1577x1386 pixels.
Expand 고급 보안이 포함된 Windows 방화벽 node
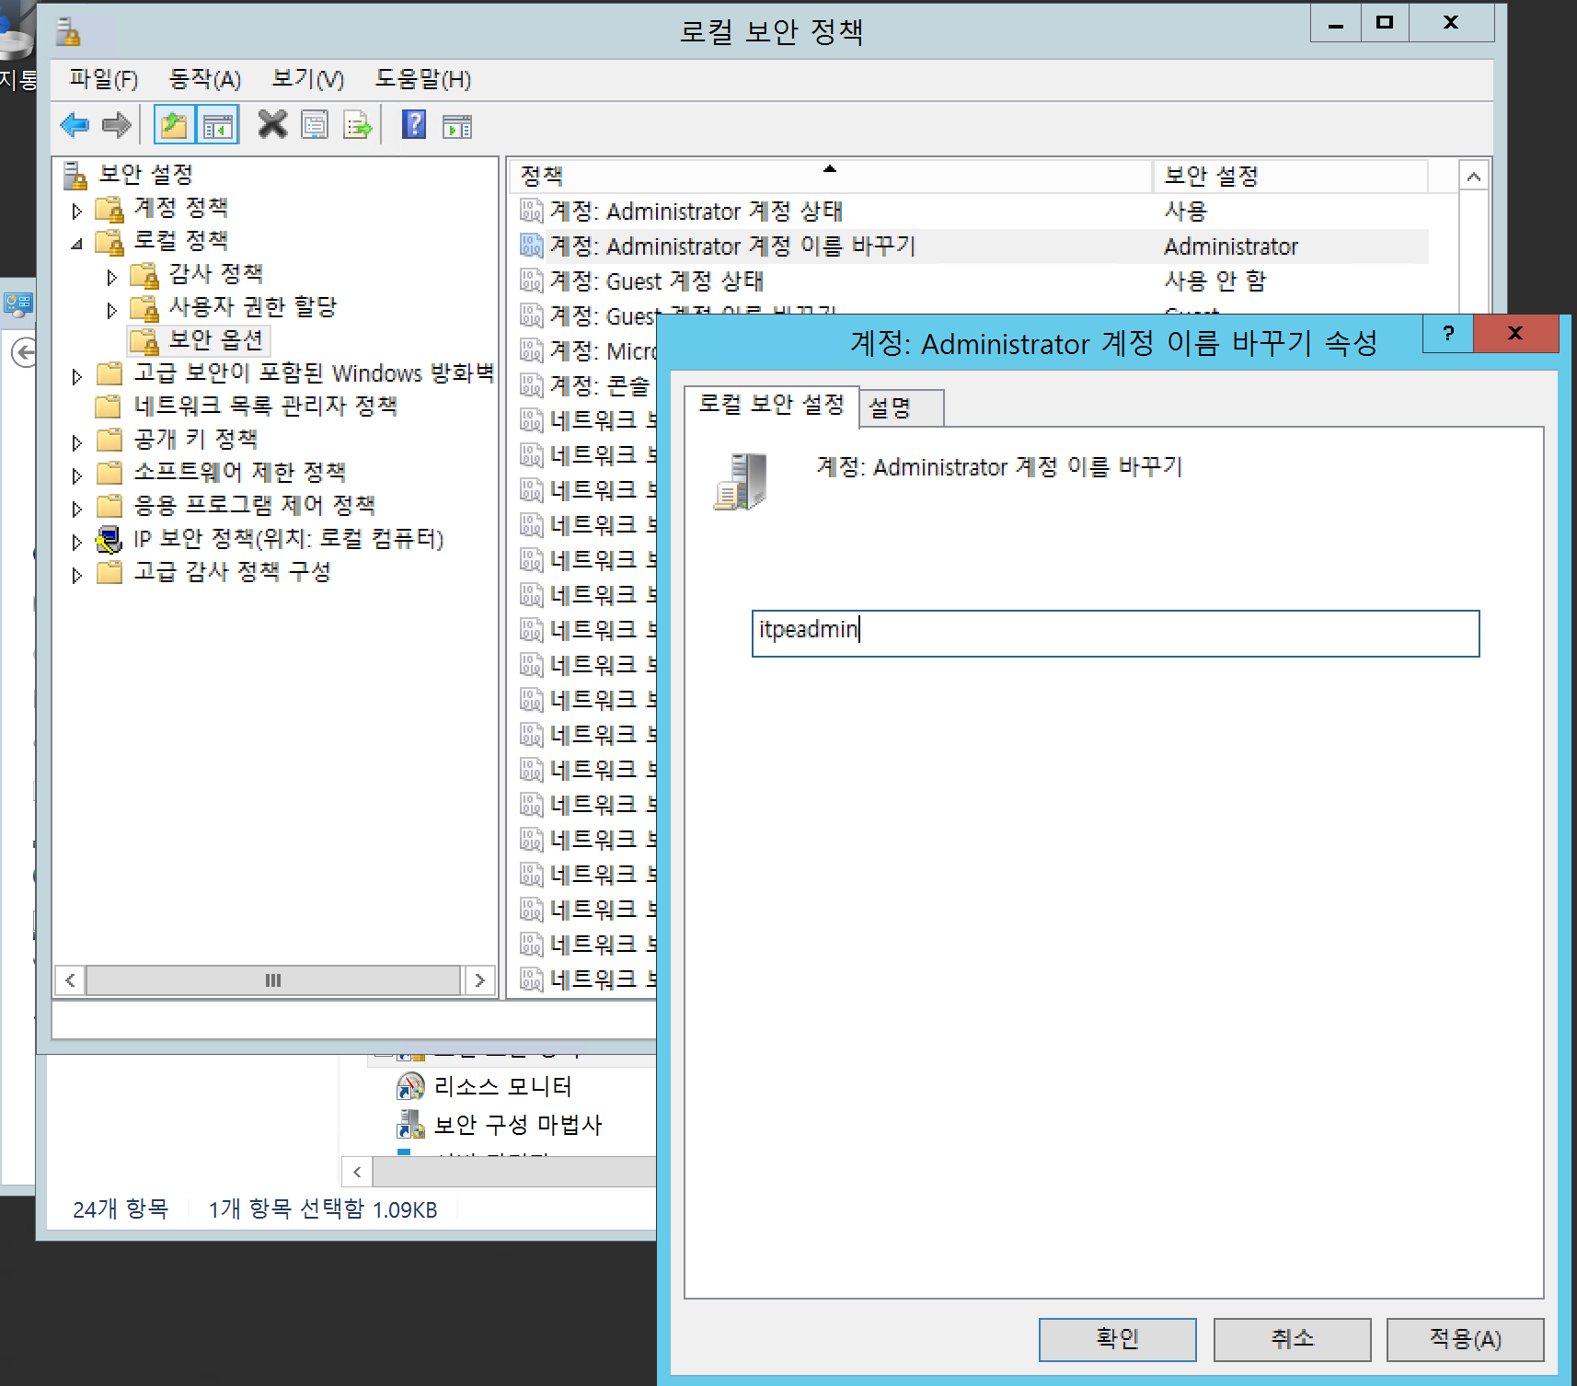pos(77,376)
